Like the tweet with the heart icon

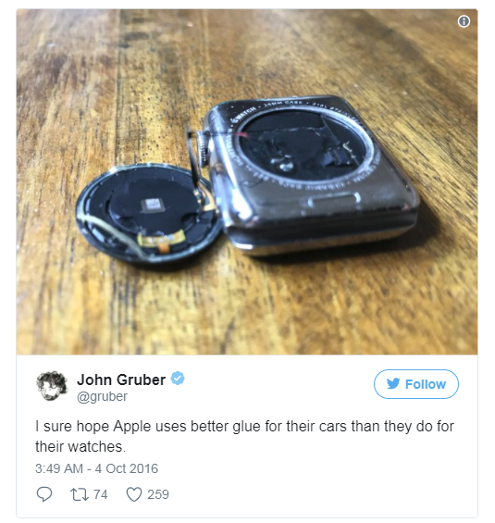click(x=134, y=494)
